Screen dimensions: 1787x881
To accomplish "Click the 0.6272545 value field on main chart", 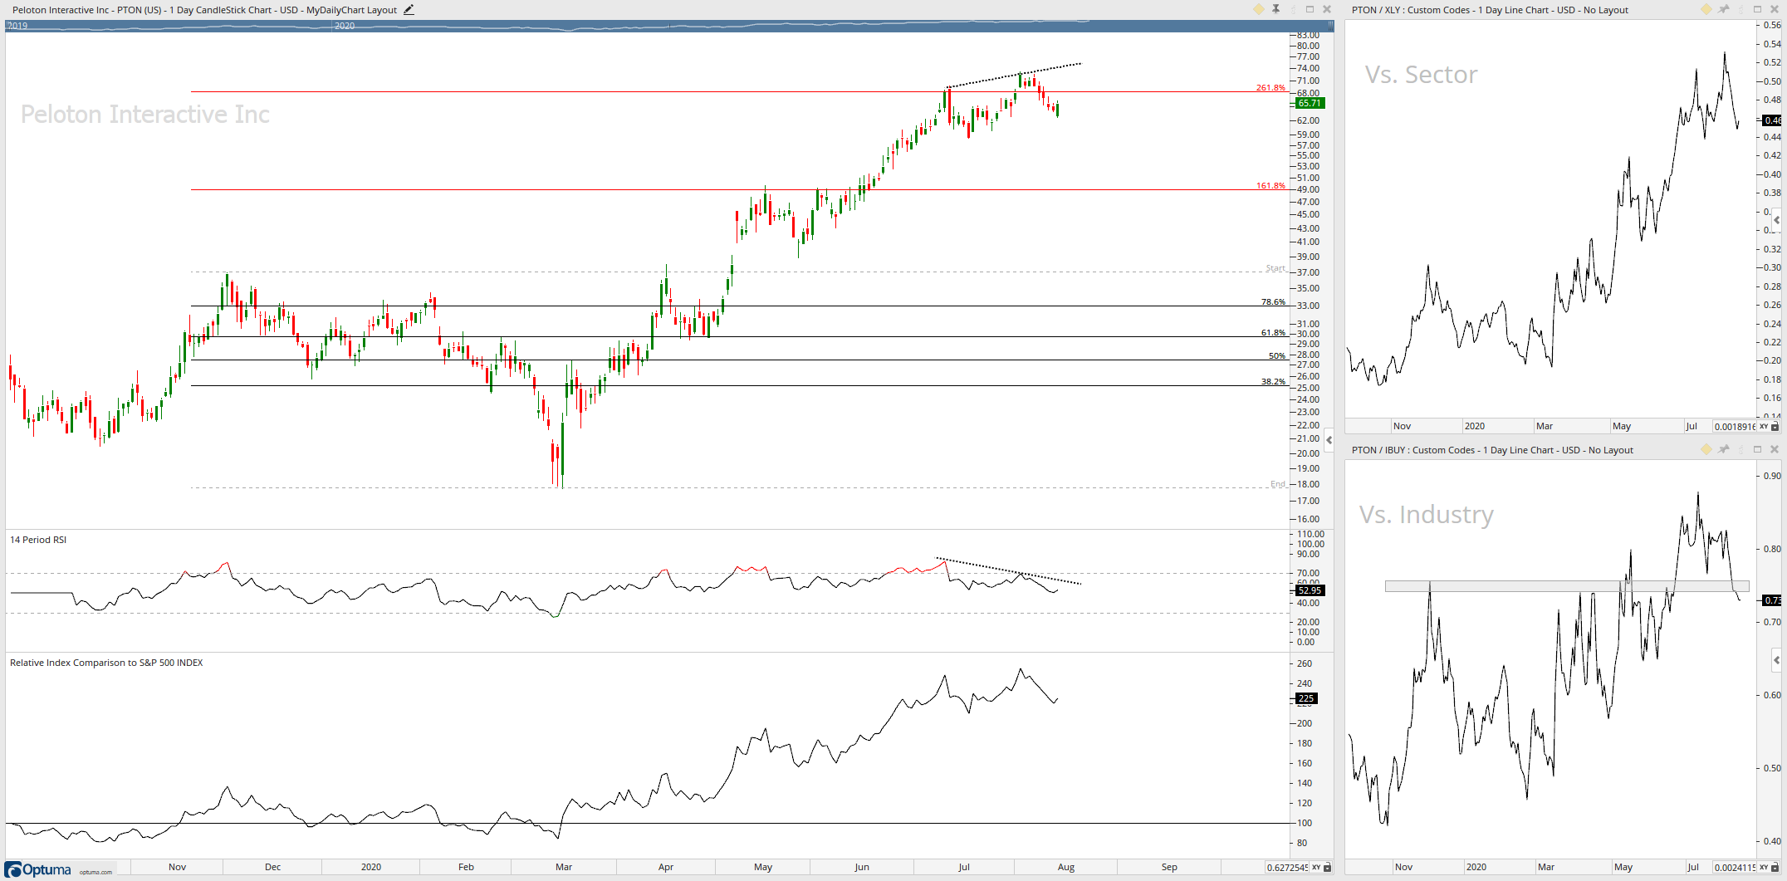I will click(1287, 868).
